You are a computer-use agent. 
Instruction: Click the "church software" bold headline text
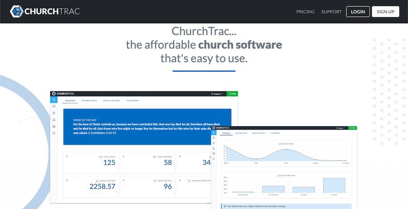point(240,45)
